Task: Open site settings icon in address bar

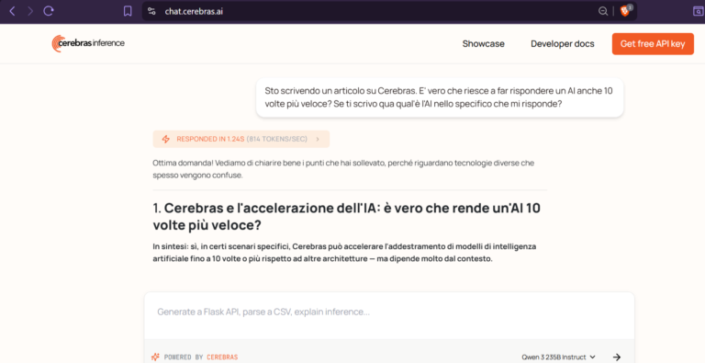Action: pos(152,11)
